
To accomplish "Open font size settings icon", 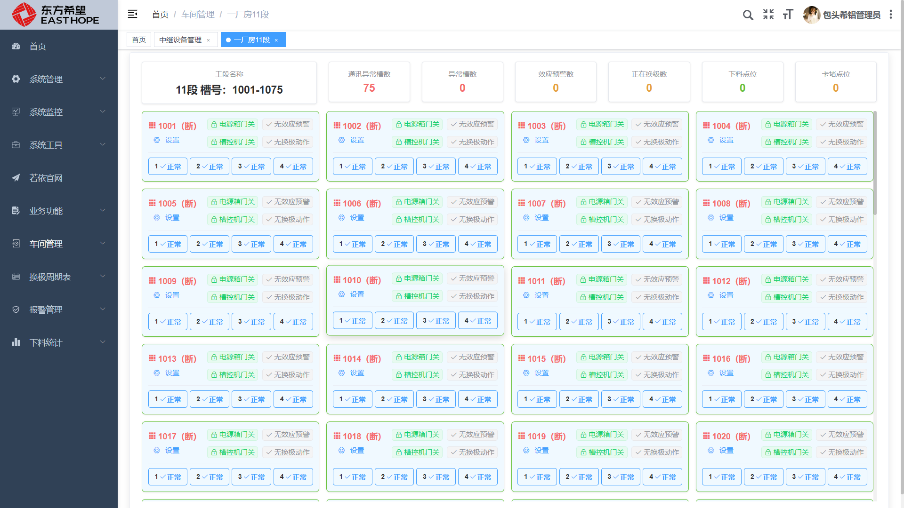I will coord(788,15).
